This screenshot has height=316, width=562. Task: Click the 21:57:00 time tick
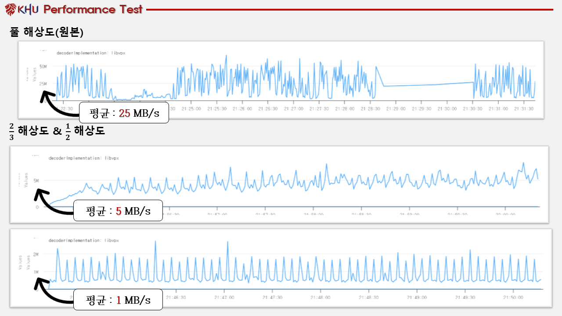pyautogui.click(x=218, y=214)
